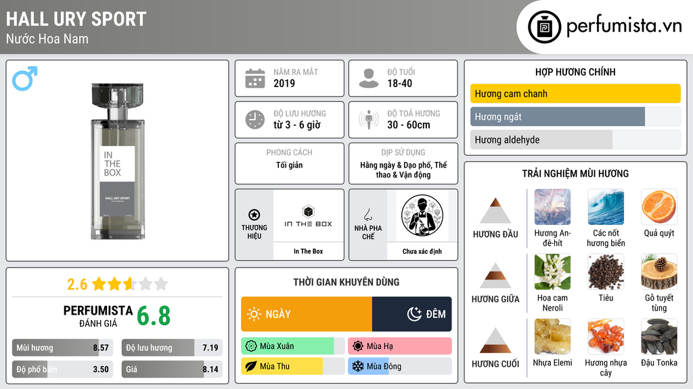Click the Giá 8.14 score bar

(x=173, y=369)
